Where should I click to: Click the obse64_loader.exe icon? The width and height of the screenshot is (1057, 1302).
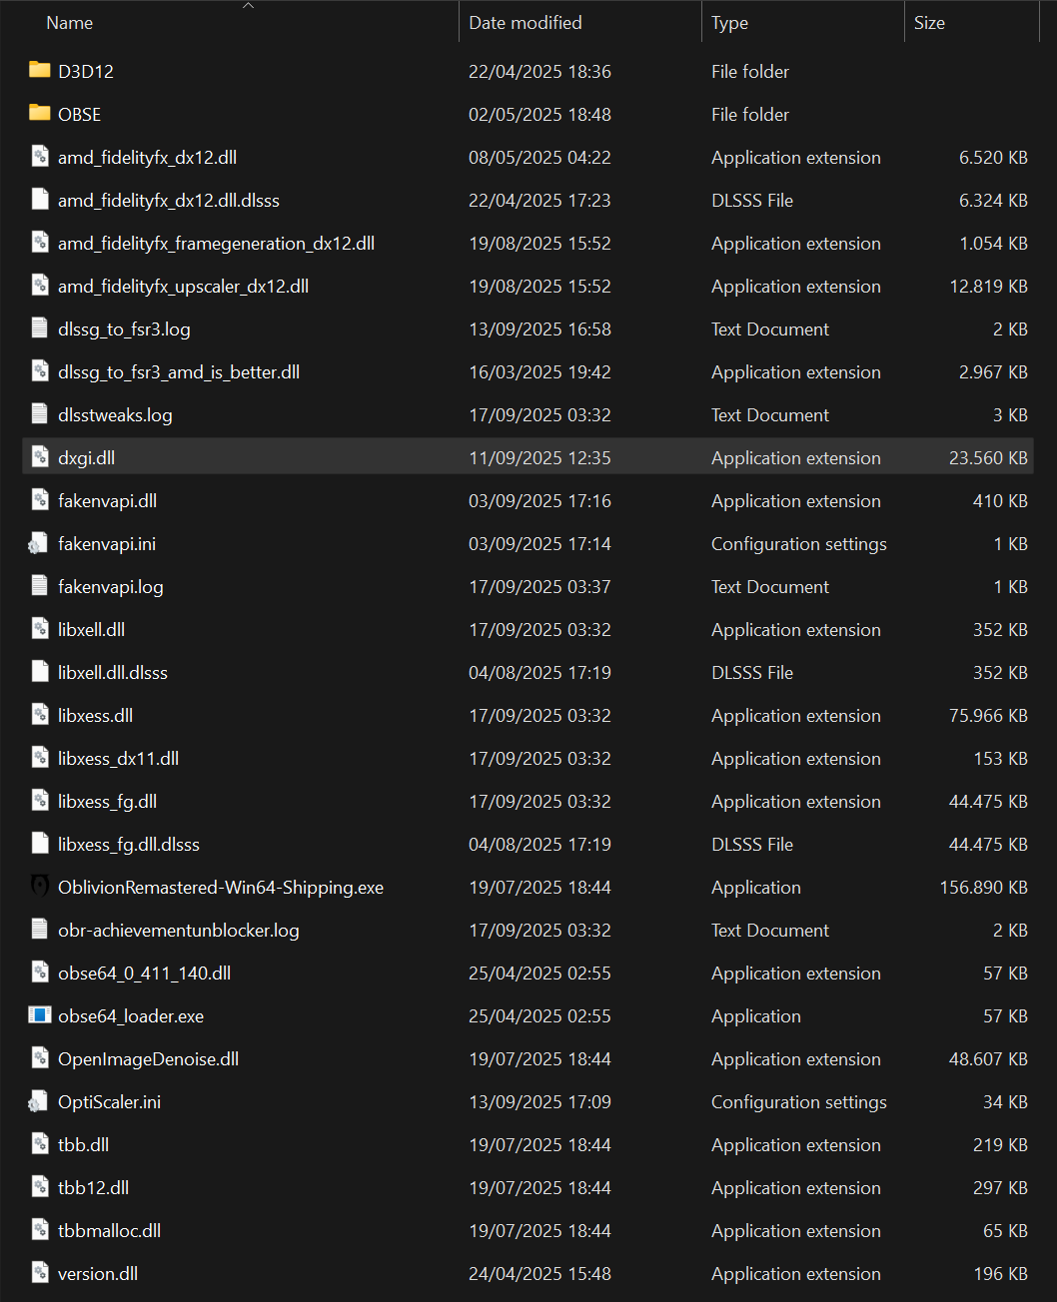(40, 1015)
